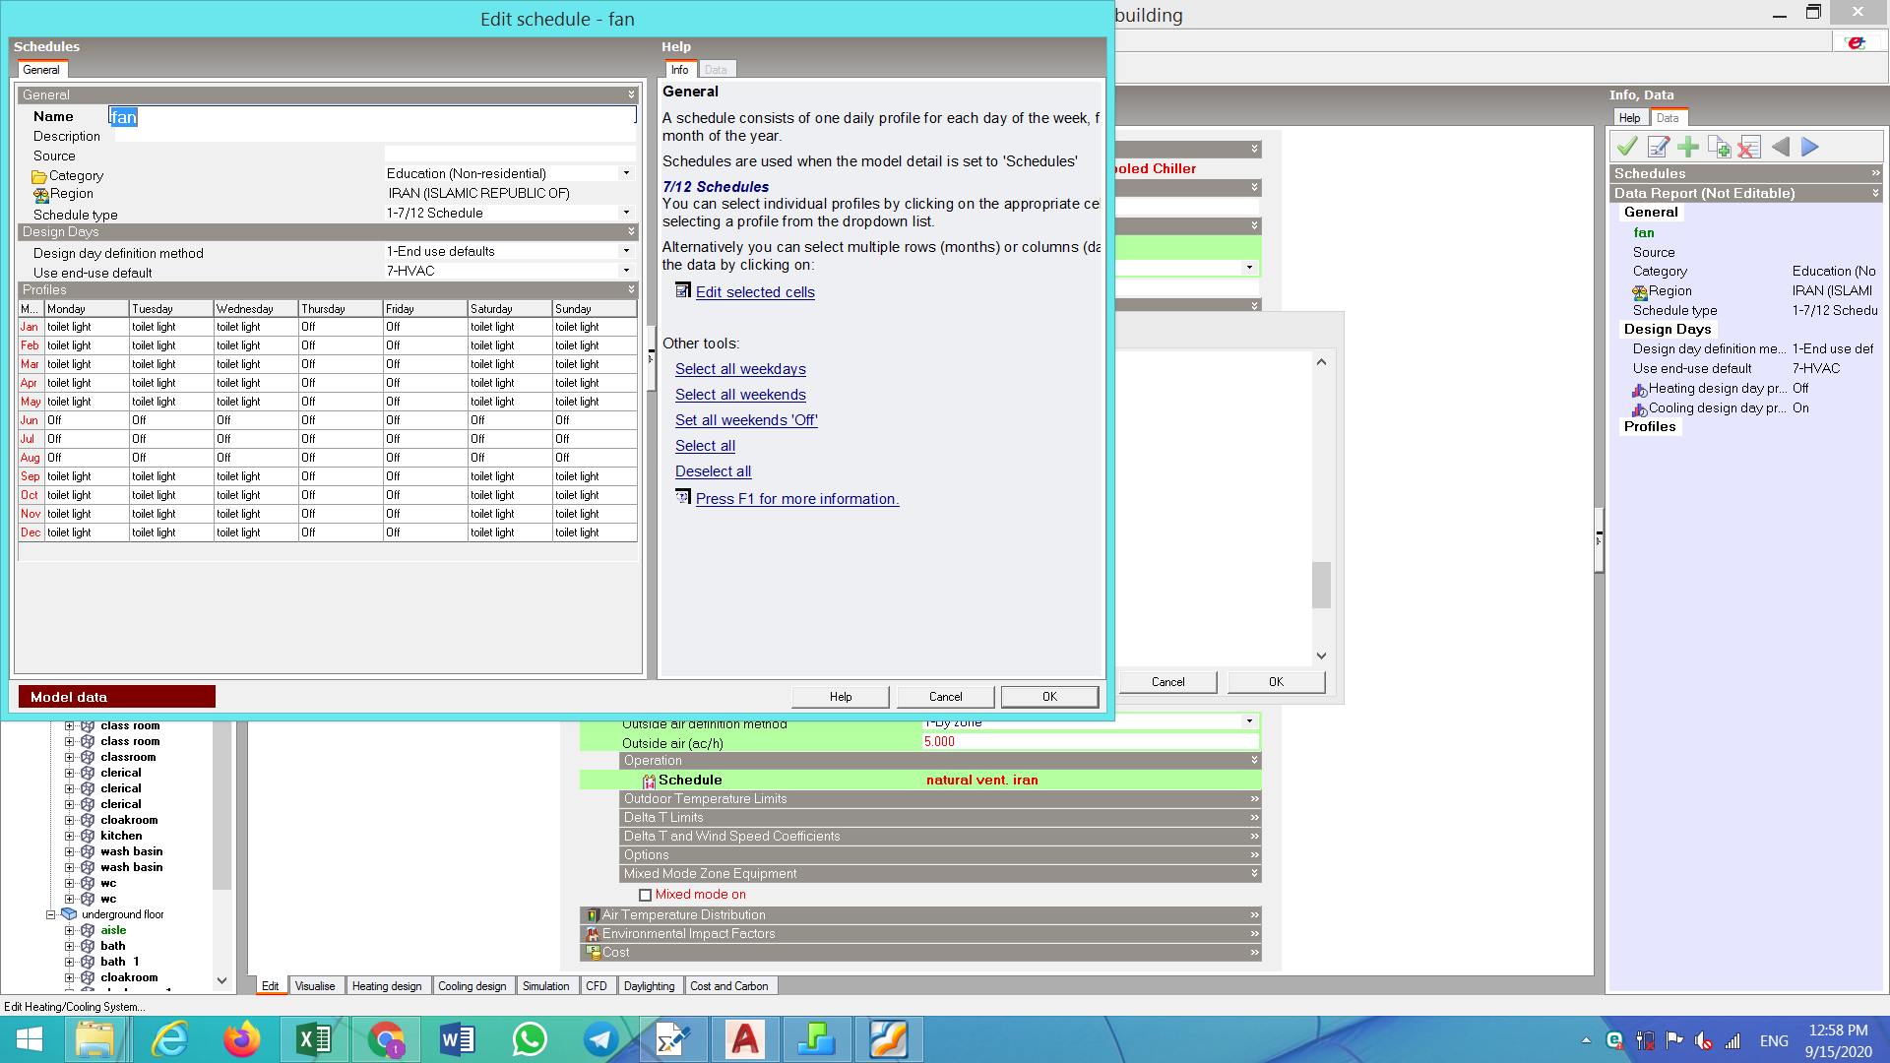The height and width of the screenshot is (1063, 1890).
Task: Open the Daylighting tab
Action: click(649, 986)
